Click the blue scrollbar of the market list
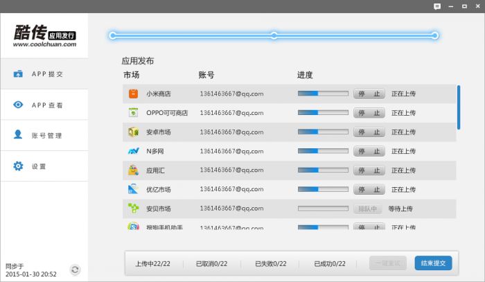 coord(459,107)
